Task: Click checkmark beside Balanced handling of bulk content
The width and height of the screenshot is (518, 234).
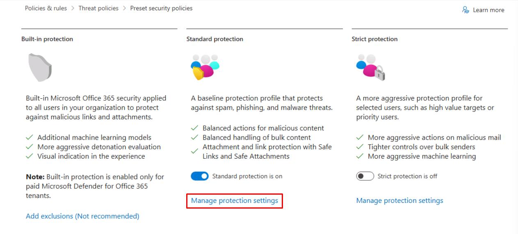Action: [195, 138]
